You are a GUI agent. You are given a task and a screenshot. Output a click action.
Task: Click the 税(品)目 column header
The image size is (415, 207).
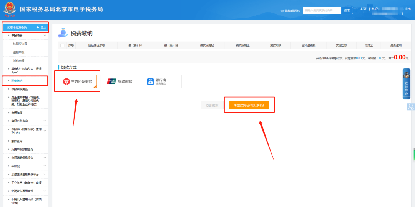pos(171,46)
